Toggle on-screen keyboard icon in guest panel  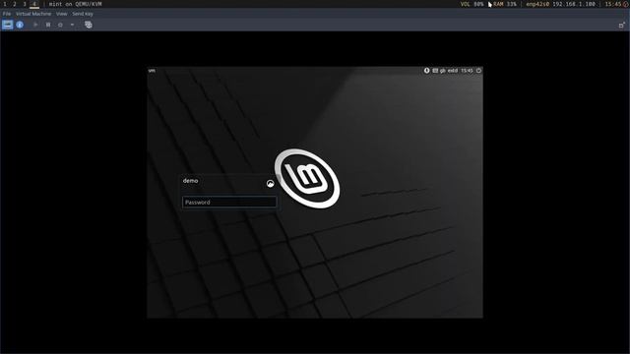pos(435,70)
